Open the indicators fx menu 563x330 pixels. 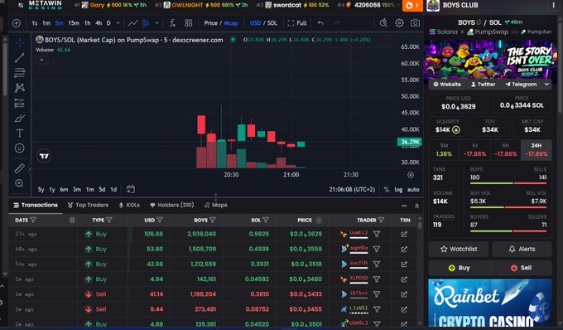coord(172,23)
